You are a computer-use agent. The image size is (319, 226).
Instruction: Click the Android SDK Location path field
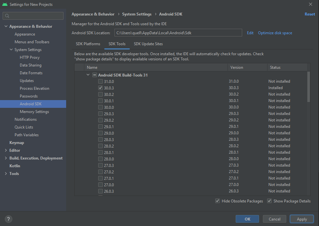[178, 33]
